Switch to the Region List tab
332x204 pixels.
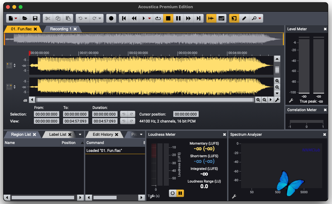pos(21,135)
